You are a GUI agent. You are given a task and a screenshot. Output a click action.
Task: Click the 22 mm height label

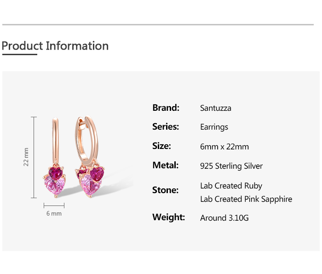[26, 157]
